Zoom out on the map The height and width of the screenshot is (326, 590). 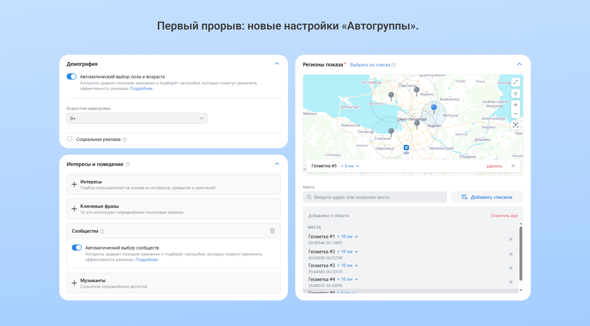[x=516, y=114]
